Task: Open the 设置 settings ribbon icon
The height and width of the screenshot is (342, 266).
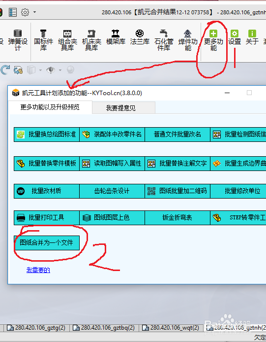Action: (x=235, y=37)
